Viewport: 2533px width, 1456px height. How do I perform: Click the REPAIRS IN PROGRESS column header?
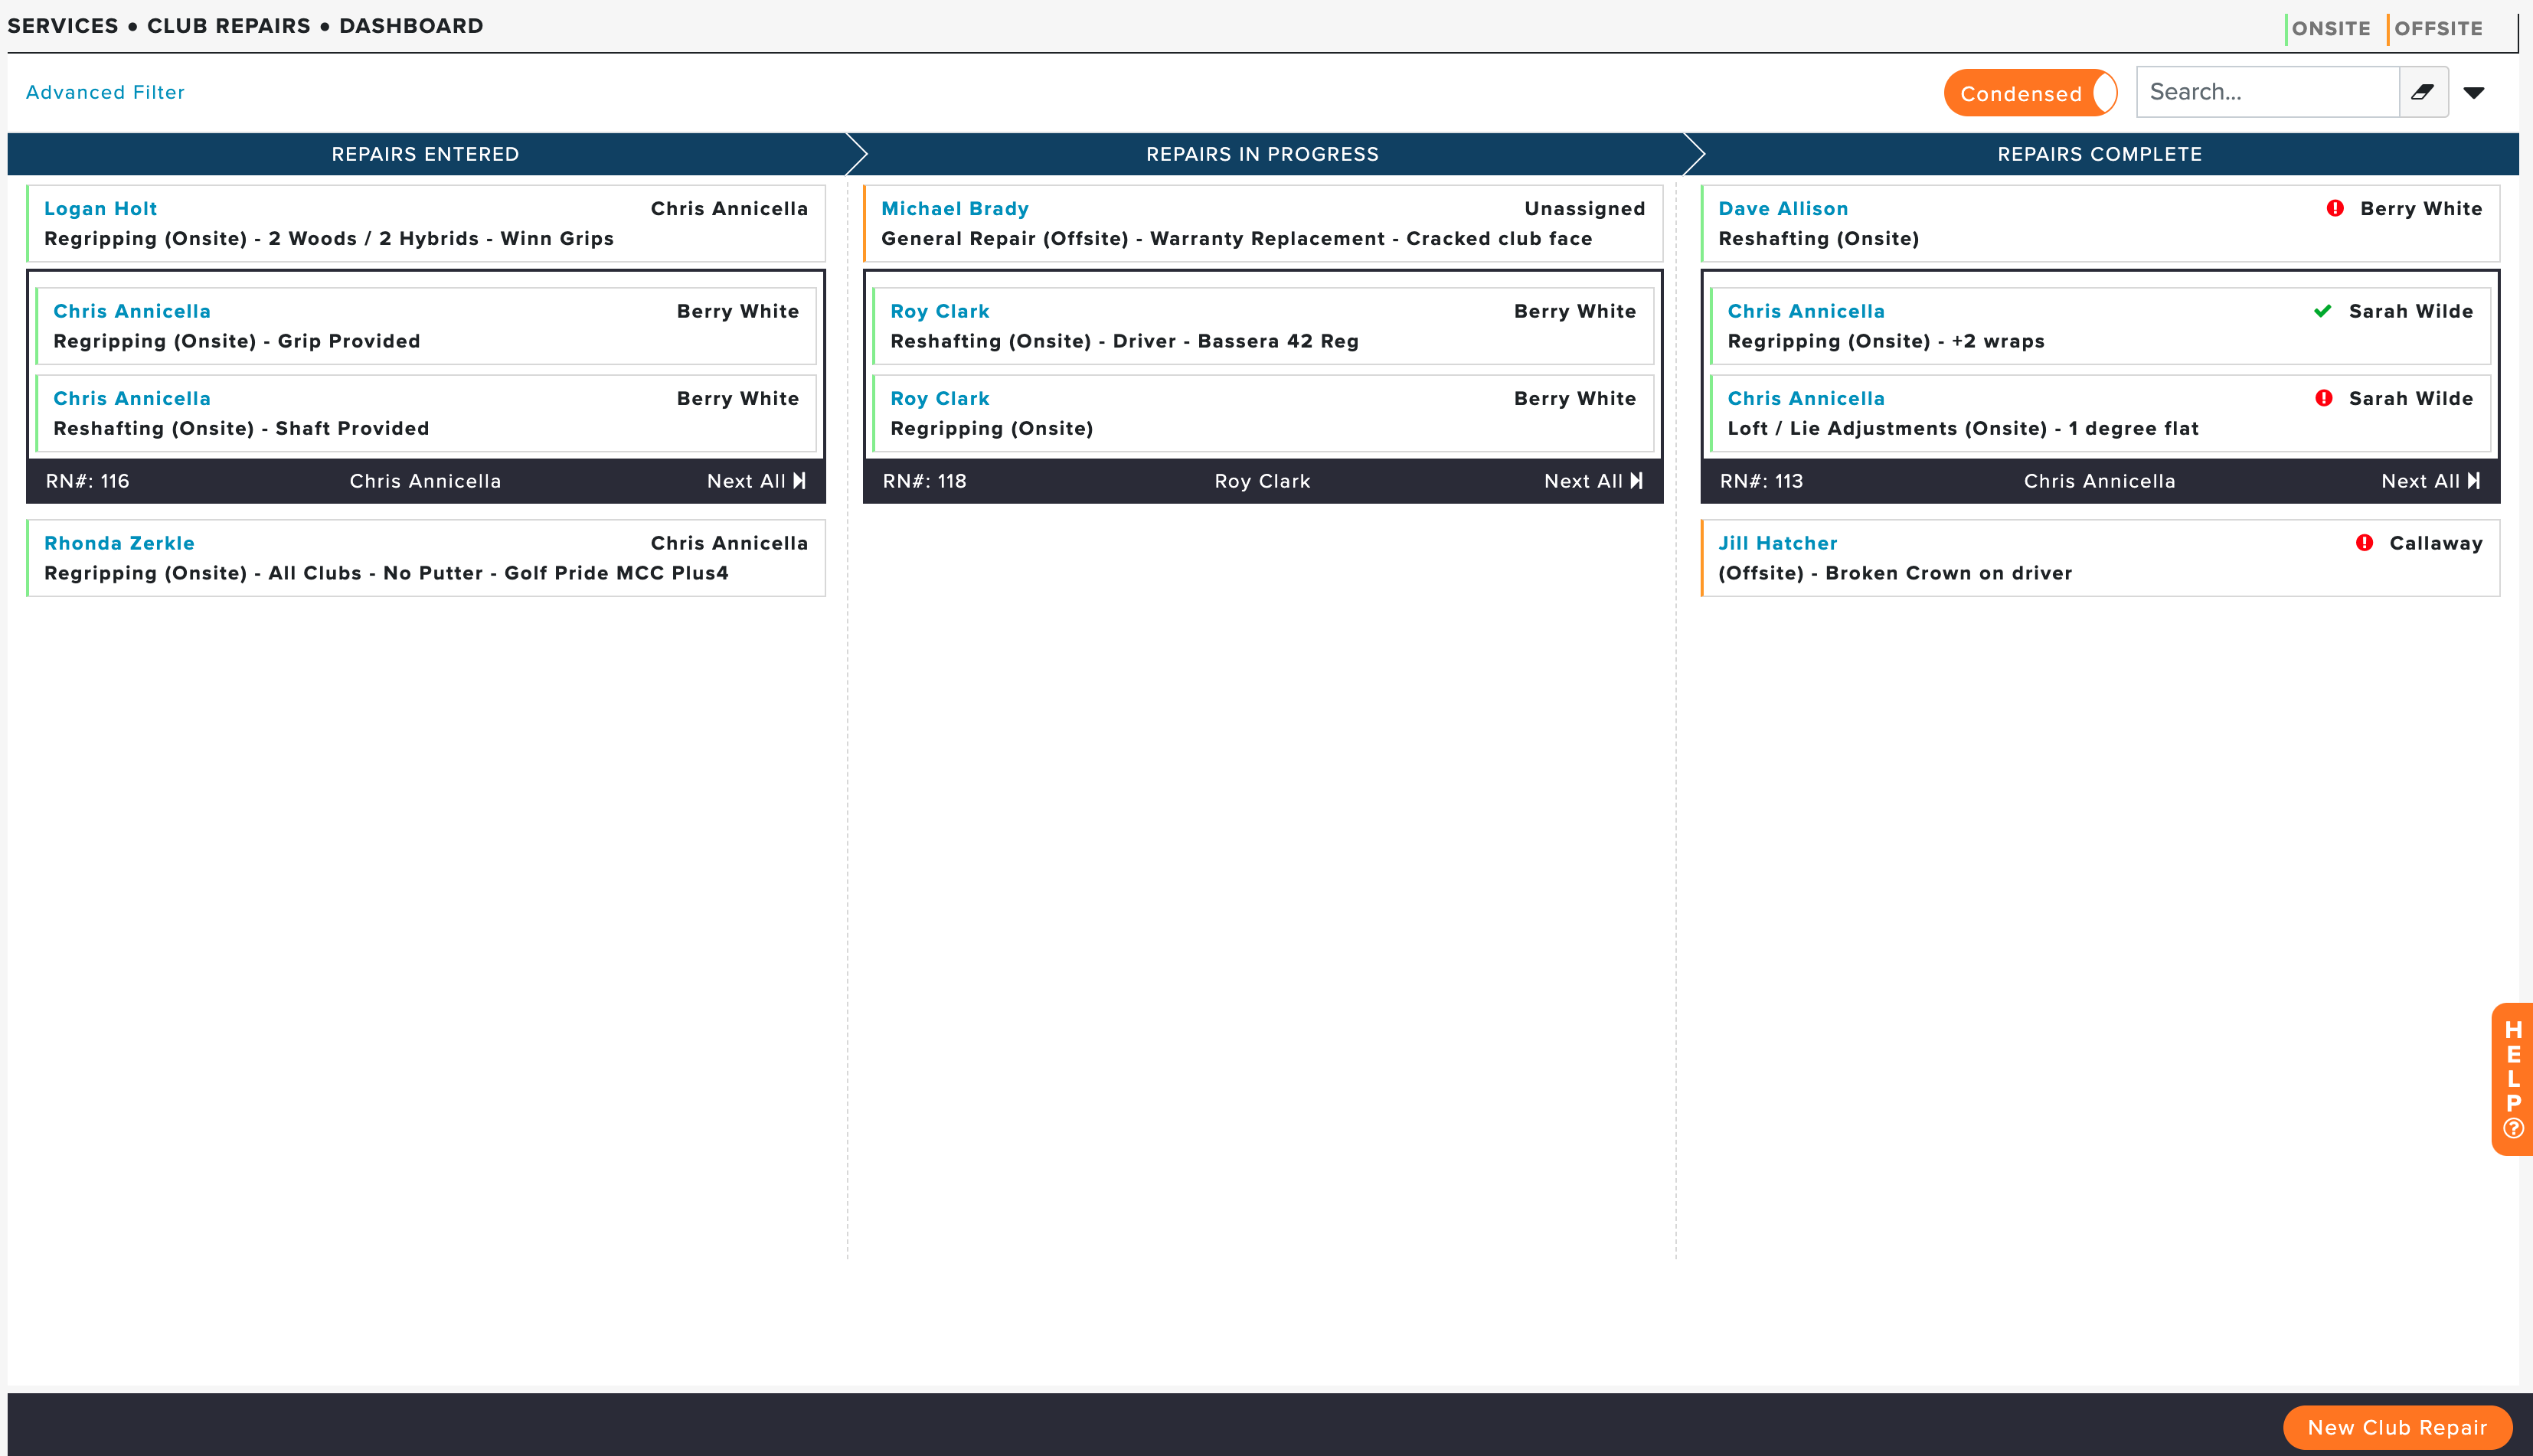click(x=1263, y=154)
